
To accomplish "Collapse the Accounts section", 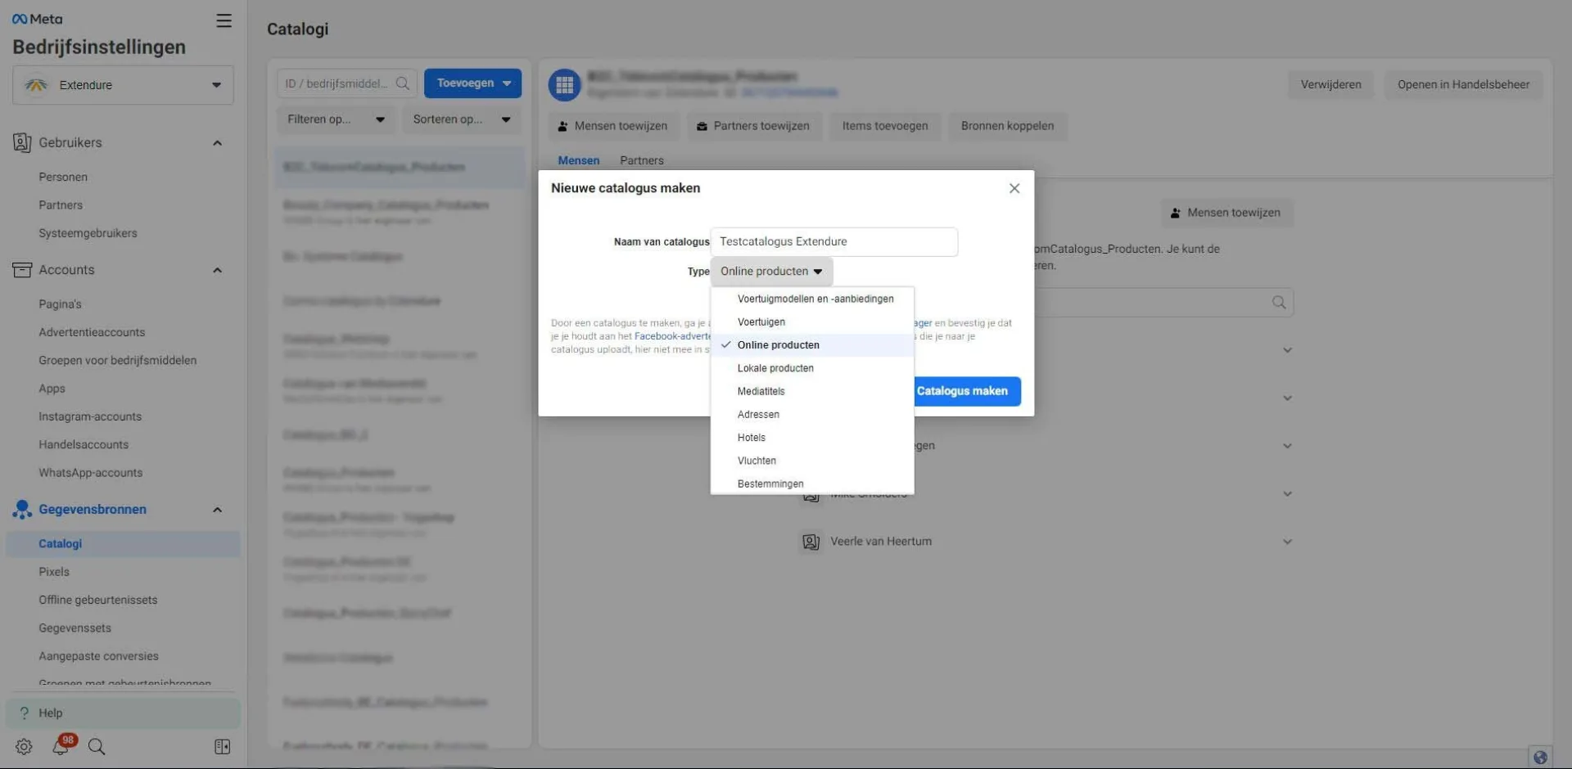I will click(217, 270).
